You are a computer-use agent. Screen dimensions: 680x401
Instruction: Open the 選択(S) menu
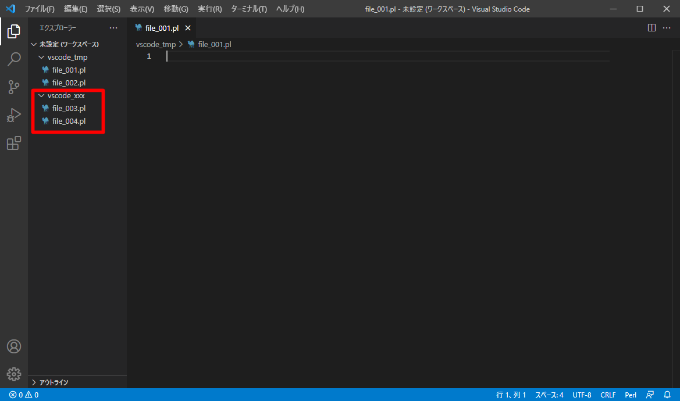[x=108, y=9]
